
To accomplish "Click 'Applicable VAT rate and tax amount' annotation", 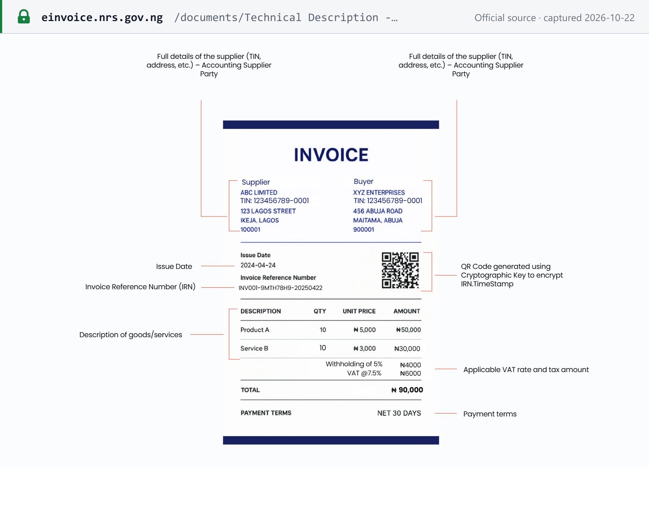I will click(526, 370).
